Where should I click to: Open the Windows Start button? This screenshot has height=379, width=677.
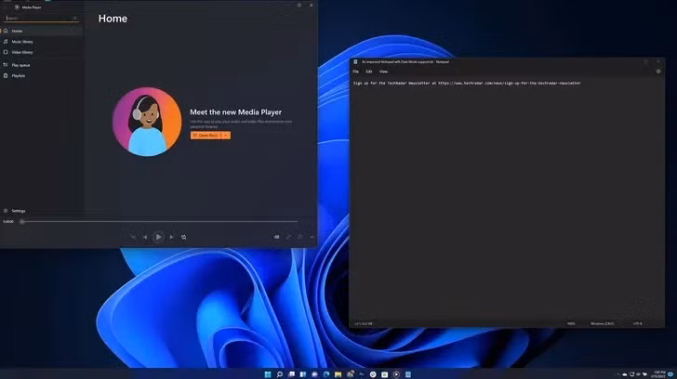click(x=268, y=374)
